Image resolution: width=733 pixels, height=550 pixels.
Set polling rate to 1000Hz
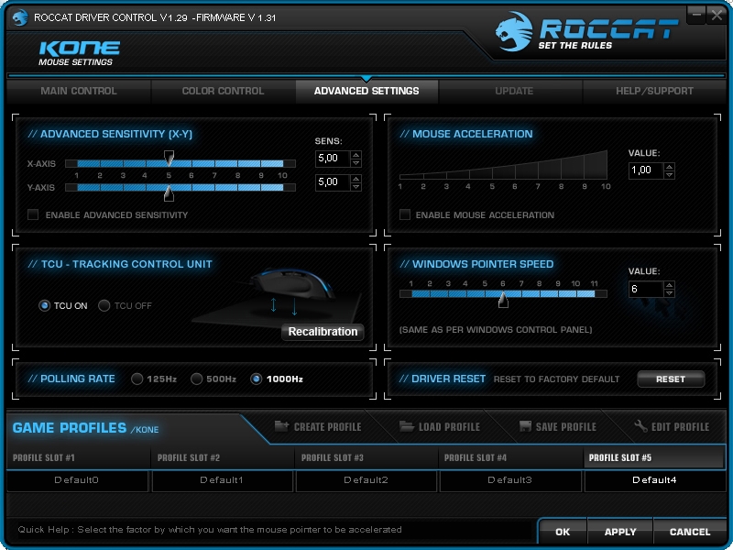(x=257, y=379)
